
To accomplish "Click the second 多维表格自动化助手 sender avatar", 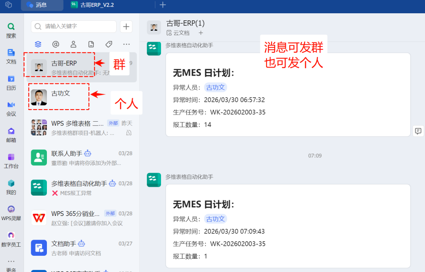I will [154, 180].
